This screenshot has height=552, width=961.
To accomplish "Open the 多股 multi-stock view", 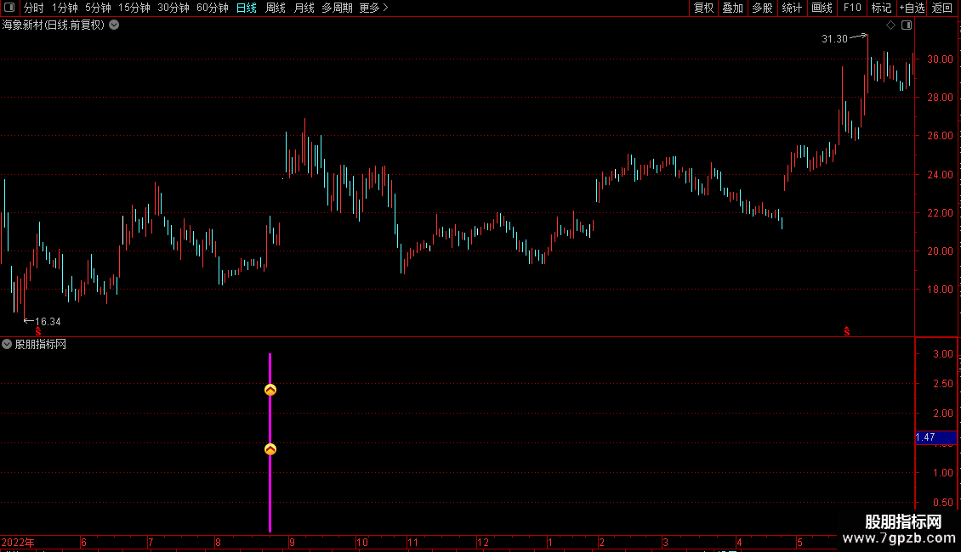I will (x=762, y=8).
